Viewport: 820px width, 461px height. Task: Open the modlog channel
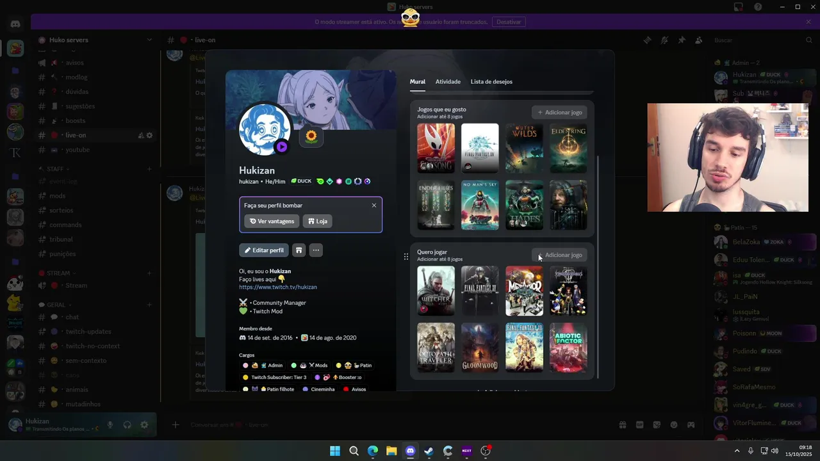(x=95, y=77)
